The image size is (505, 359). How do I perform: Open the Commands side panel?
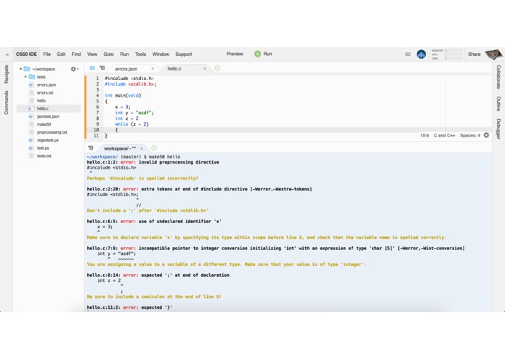pyautogui.click(x=6, y=102)
